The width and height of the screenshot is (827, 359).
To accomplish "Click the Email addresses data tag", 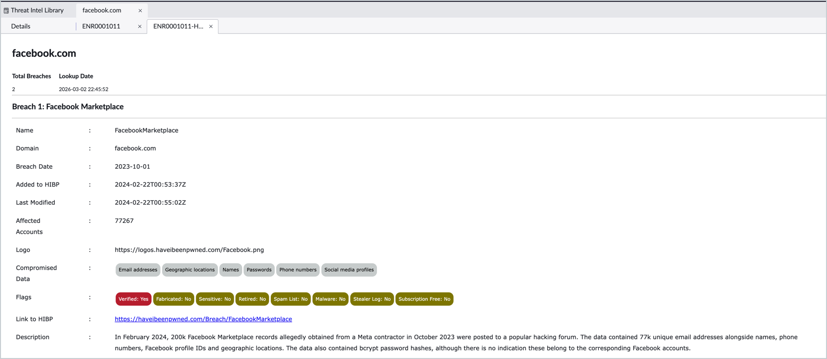I will point(138,270).
